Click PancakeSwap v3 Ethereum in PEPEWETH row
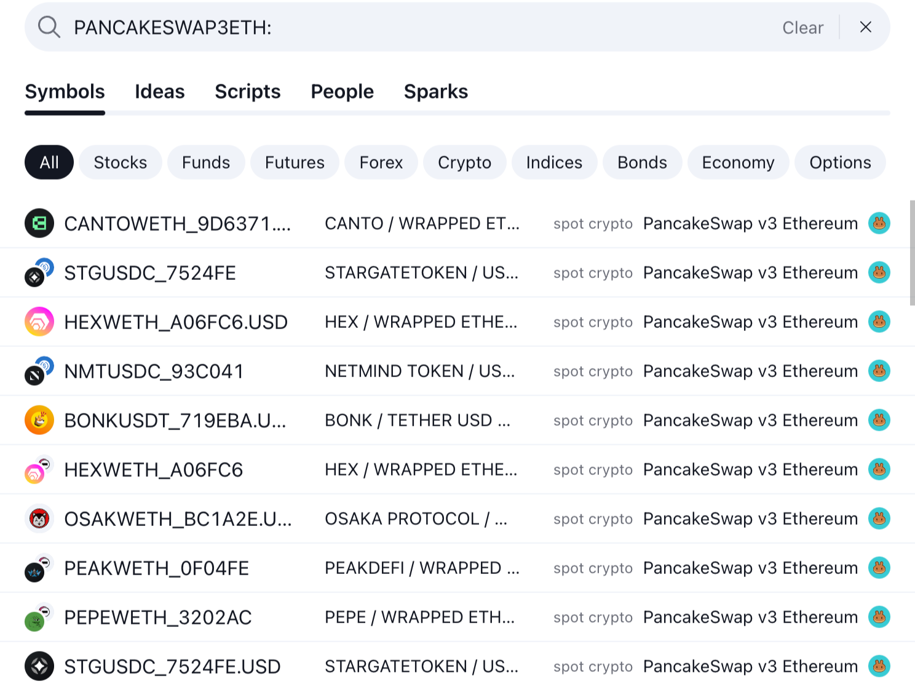This screenshot has height=689, width=915. [x=750, y=617]
